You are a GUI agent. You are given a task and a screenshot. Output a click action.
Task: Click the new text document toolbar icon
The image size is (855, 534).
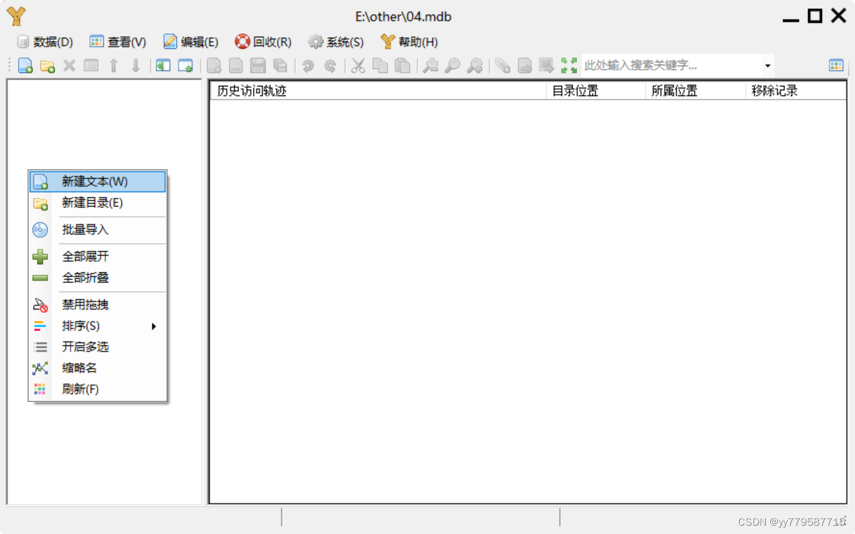coord(26,65)
